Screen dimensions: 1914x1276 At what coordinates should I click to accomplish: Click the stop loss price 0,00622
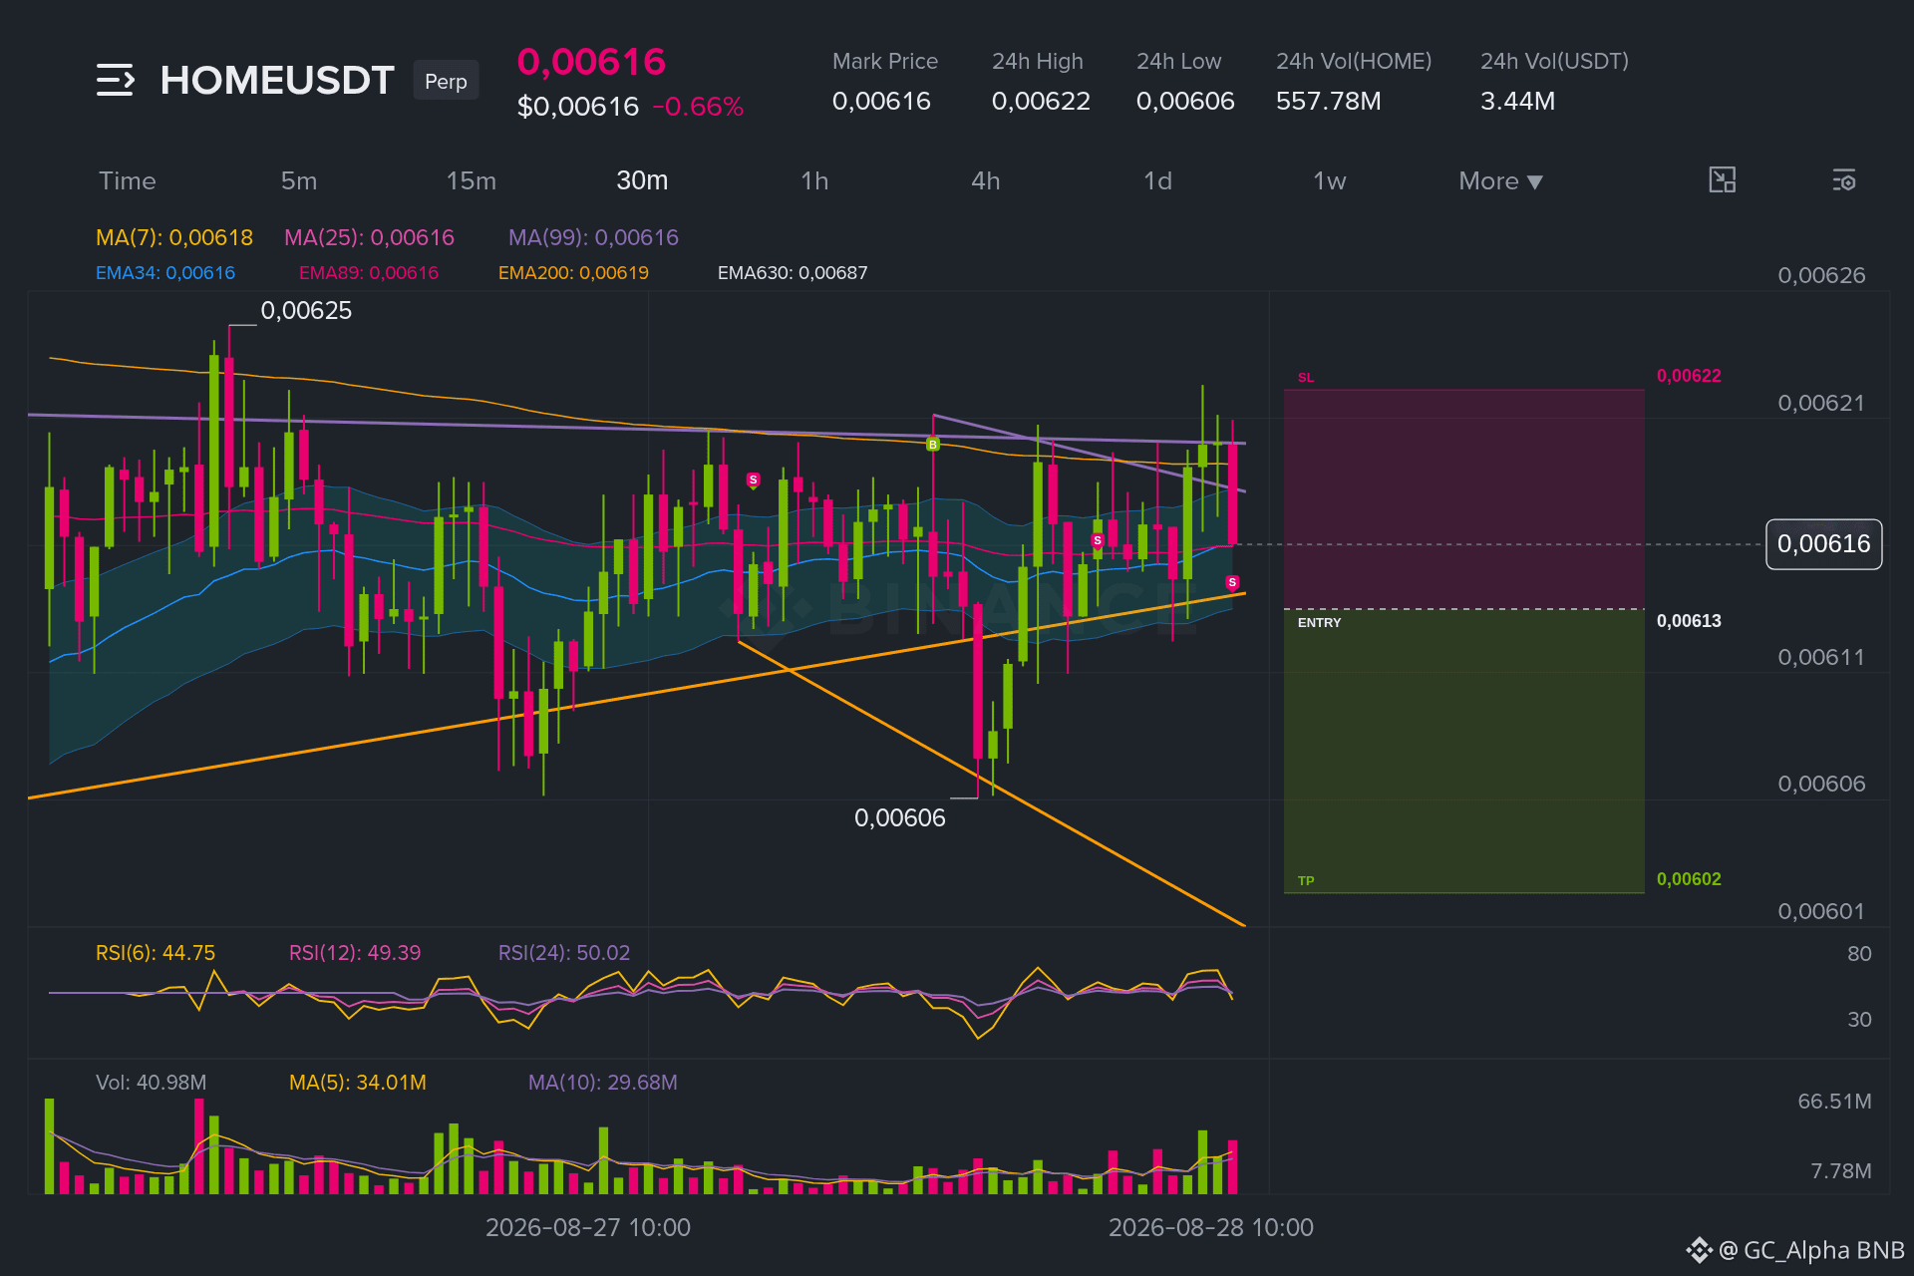click(x=1689, y=376)
